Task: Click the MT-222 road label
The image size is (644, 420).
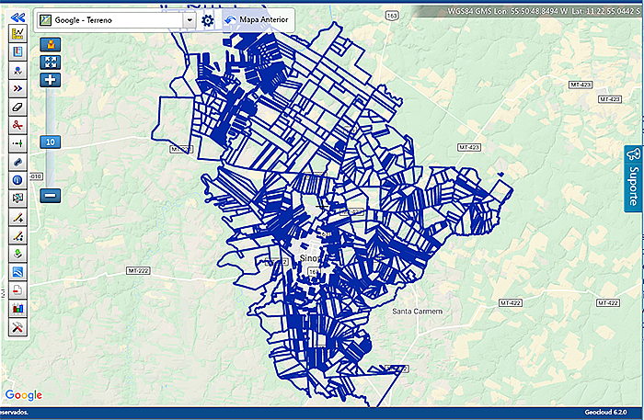Action: pyautogui.click(x=138, y=271)
